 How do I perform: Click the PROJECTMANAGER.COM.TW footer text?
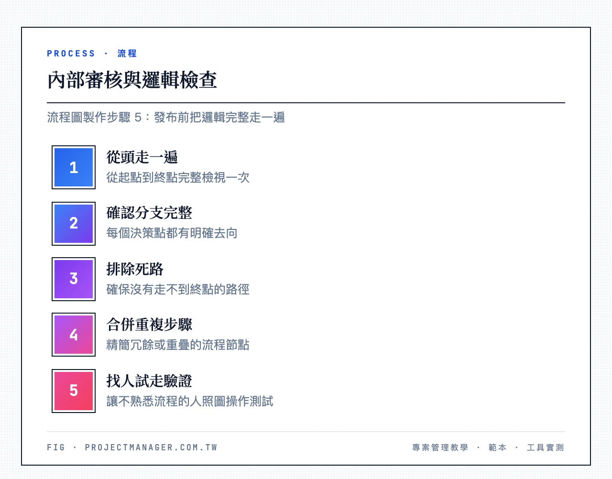point(151,447)
